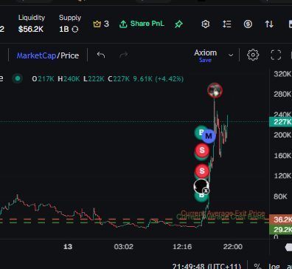Open chart settings gear icon

coord(253,55)
